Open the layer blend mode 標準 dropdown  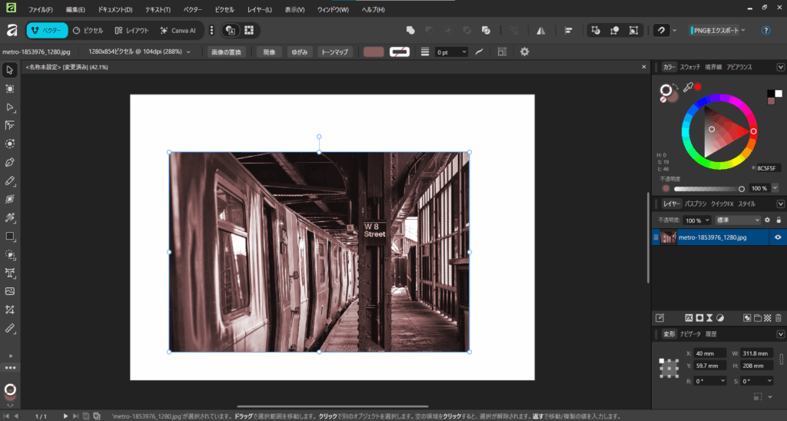(x=737, y=220)
